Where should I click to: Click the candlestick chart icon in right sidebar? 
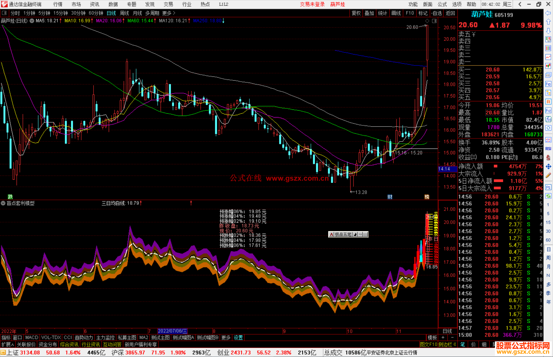[x=548, y=66]
